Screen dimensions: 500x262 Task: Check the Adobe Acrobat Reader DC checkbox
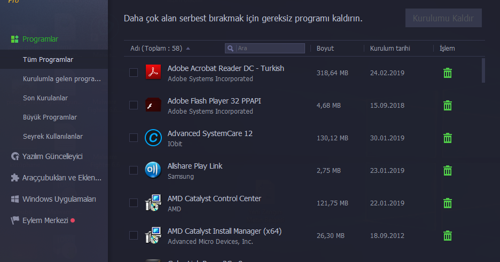pyautogui.click(x=134, y=73)
